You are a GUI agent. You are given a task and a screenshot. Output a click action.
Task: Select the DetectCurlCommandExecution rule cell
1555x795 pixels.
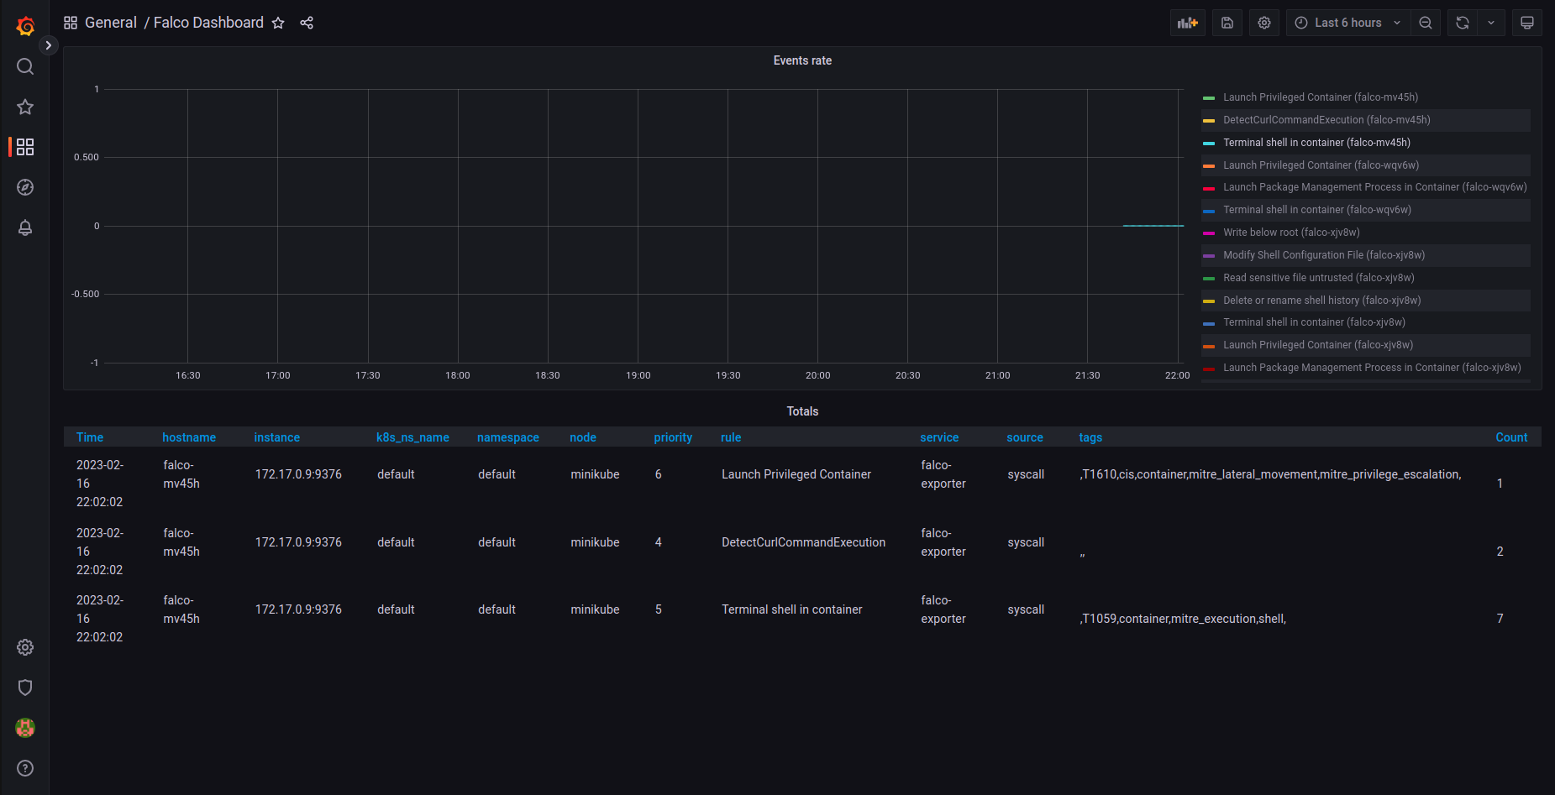[x=803, y=542]
